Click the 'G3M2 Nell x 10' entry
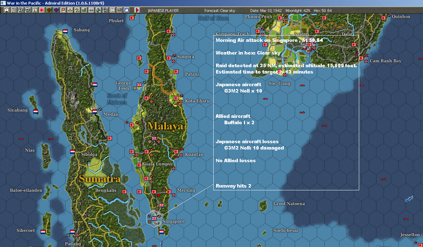The image size is (423, 247). [243, 91]
